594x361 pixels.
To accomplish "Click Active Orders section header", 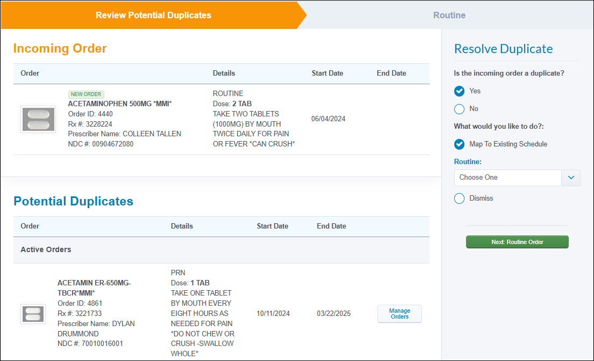I will click(x=46, y=249).
